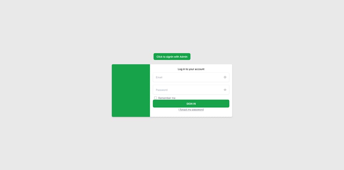This screenshot has height=170, width=344.
Task: Select the at-sign symbol beside Email
Action: pyautogui.click(x=225, y=77)
